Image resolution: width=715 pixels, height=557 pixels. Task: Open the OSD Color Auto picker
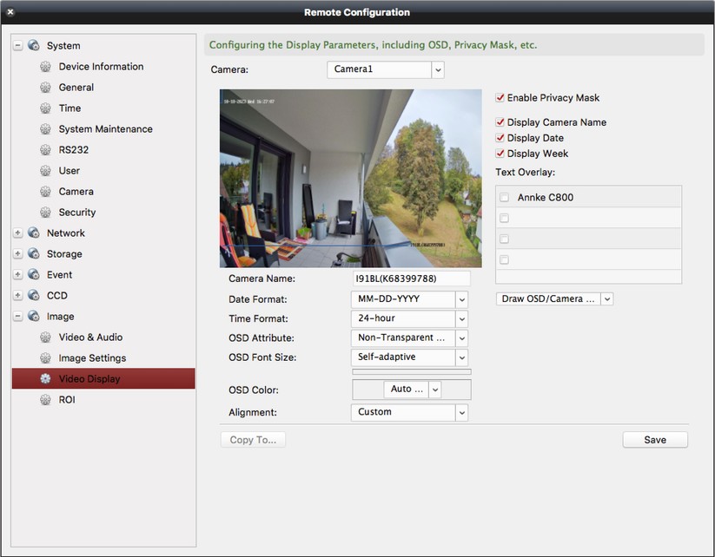click(409, 389)
